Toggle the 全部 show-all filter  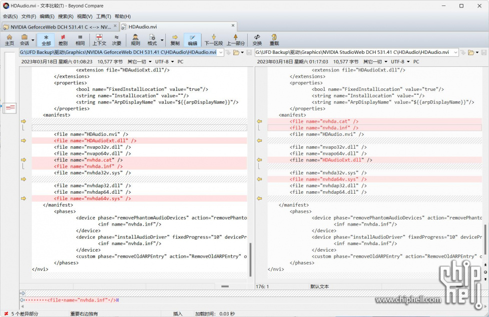pos(46,40)
